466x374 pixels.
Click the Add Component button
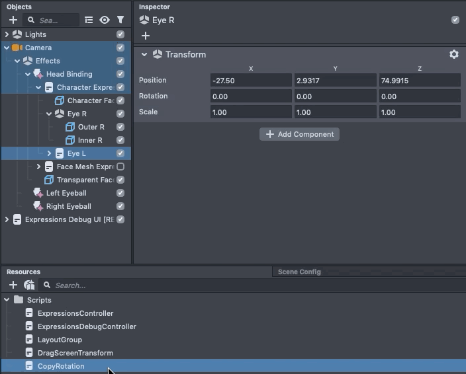tap(299, 134)
